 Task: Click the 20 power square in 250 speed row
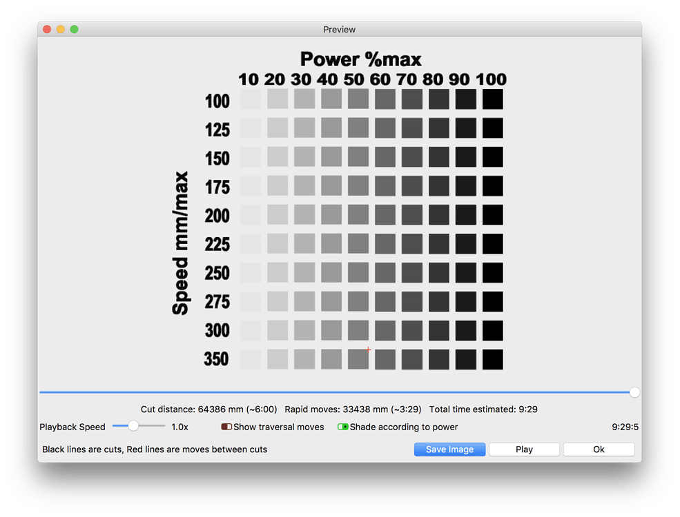tap(278, 273)
